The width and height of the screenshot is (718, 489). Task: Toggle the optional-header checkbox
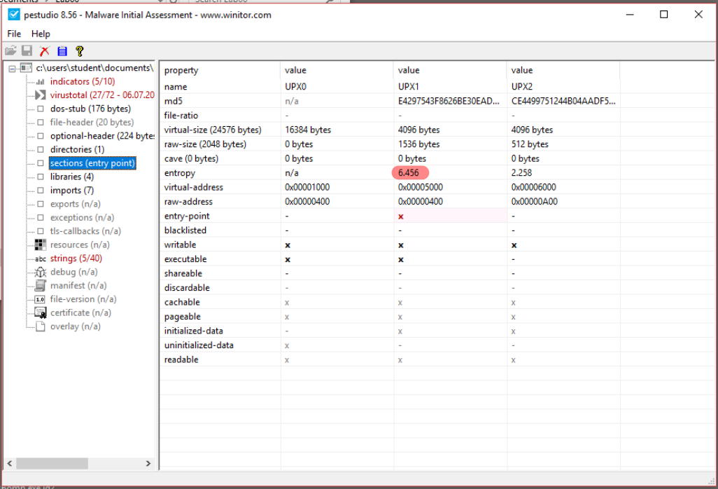(41, 136)
